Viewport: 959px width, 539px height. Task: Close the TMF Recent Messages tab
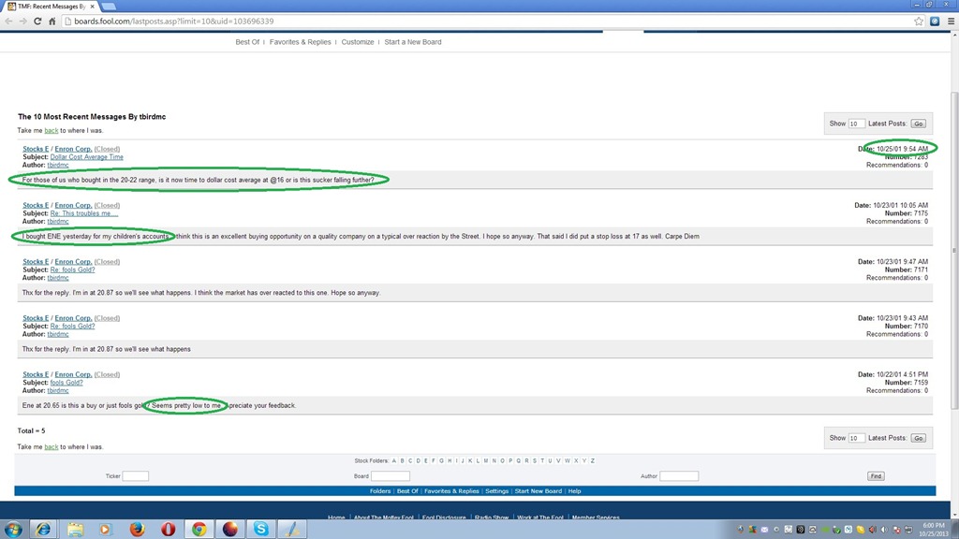click(x=93, y=7)
